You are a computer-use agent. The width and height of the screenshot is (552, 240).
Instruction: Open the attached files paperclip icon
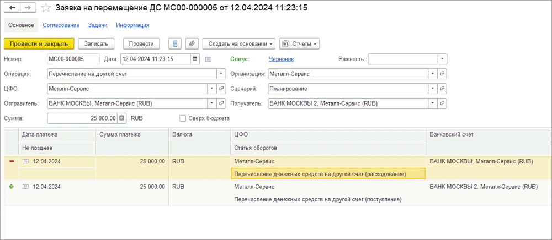pyautogui.click(x=192, y=43)
